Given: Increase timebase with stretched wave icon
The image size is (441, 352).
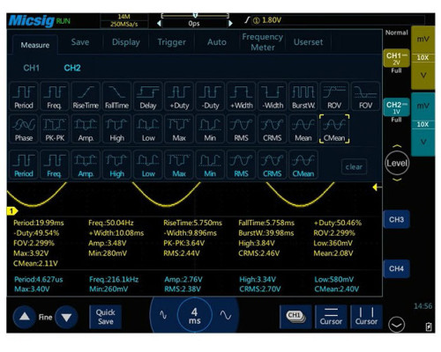Looking at the screenshot, I should 226,315.
